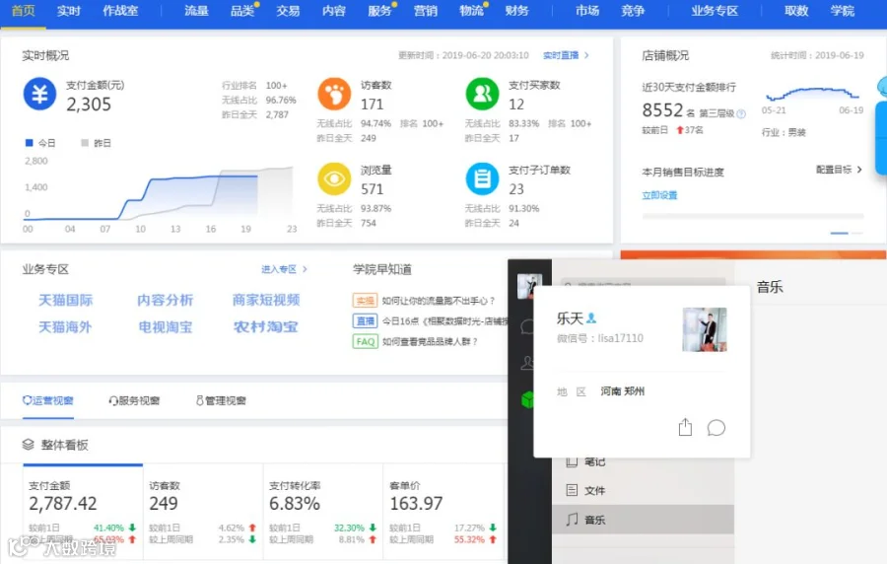Click the 立即设置 link
This screenshot has width=887, height=564.
click(659, 195)
